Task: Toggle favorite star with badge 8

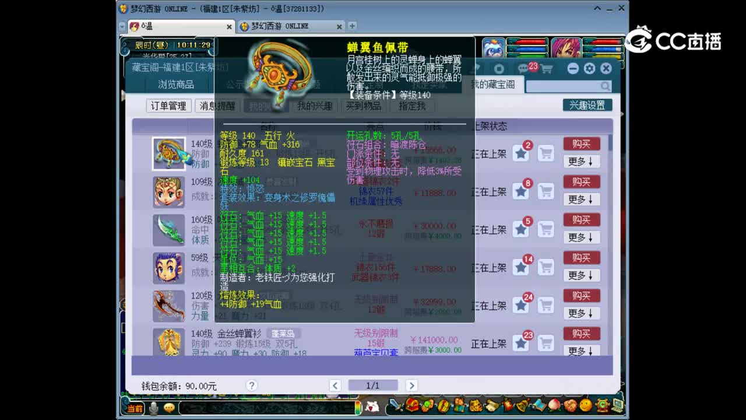Action: [521, 191]
